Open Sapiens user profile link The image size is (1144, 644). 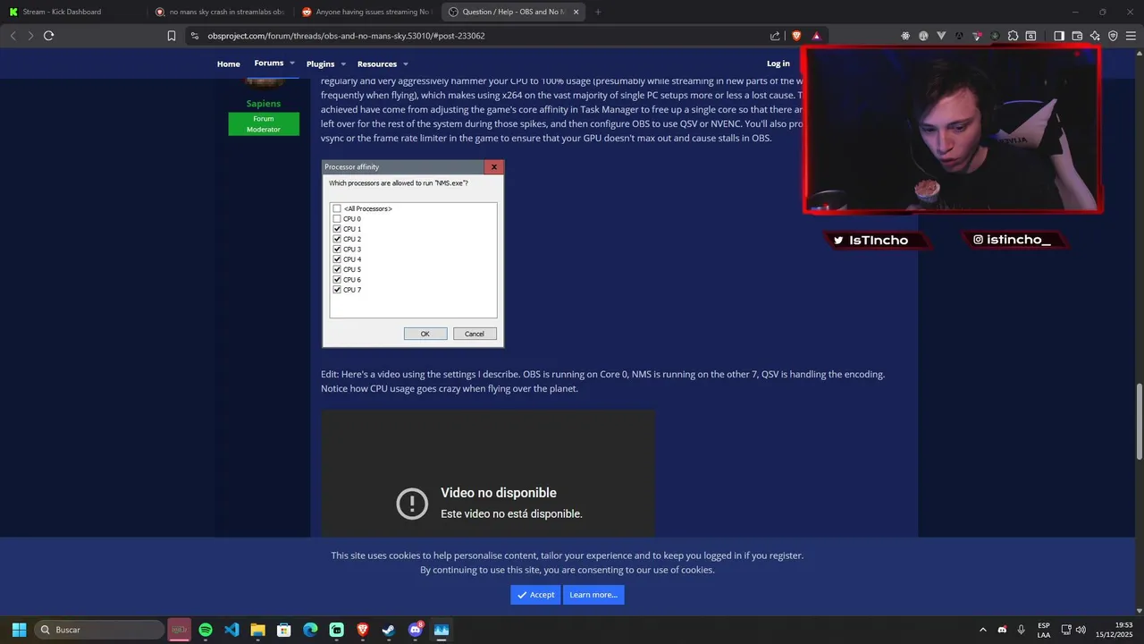pos(264,104)
